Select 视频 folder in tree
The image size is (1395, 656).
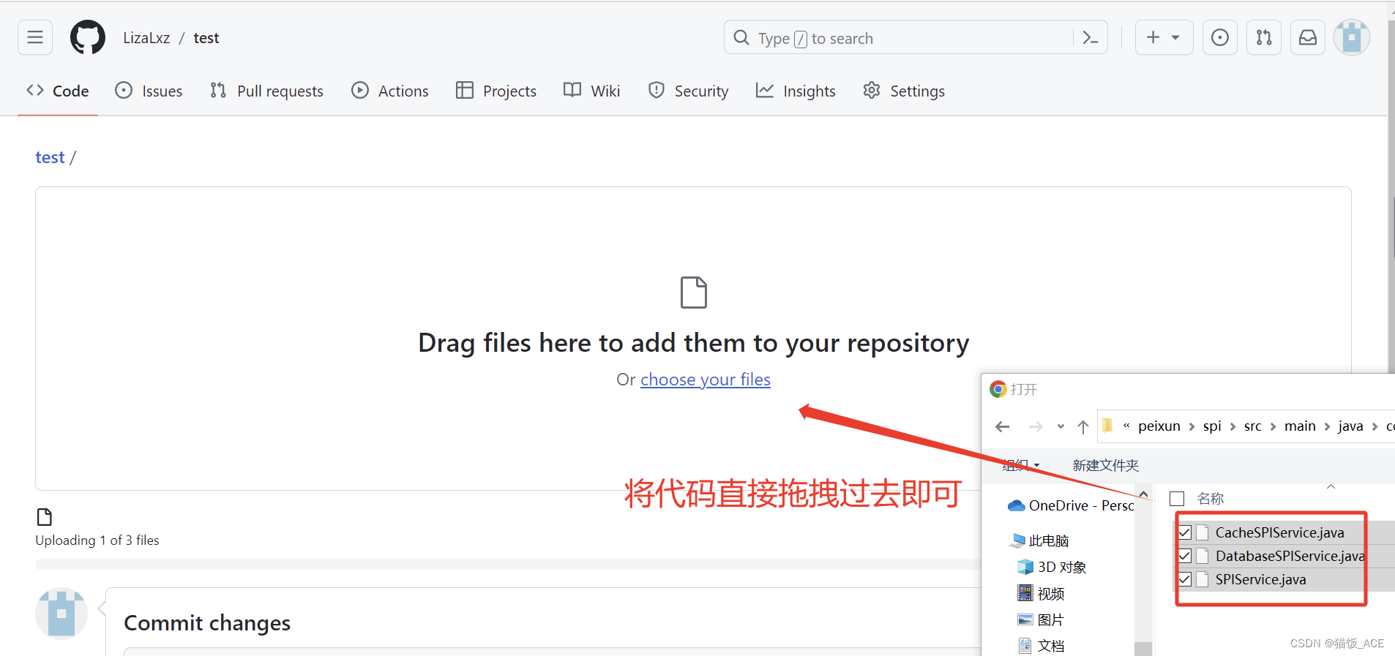coord(1041,593)
